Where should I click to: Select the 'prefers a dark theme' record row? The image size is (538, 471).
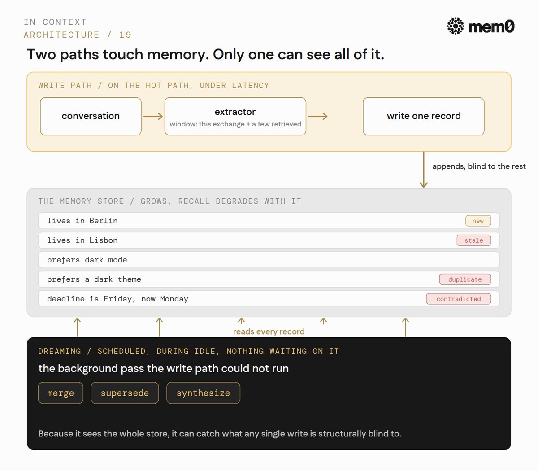pyautogui.click(x=269, y=279)
